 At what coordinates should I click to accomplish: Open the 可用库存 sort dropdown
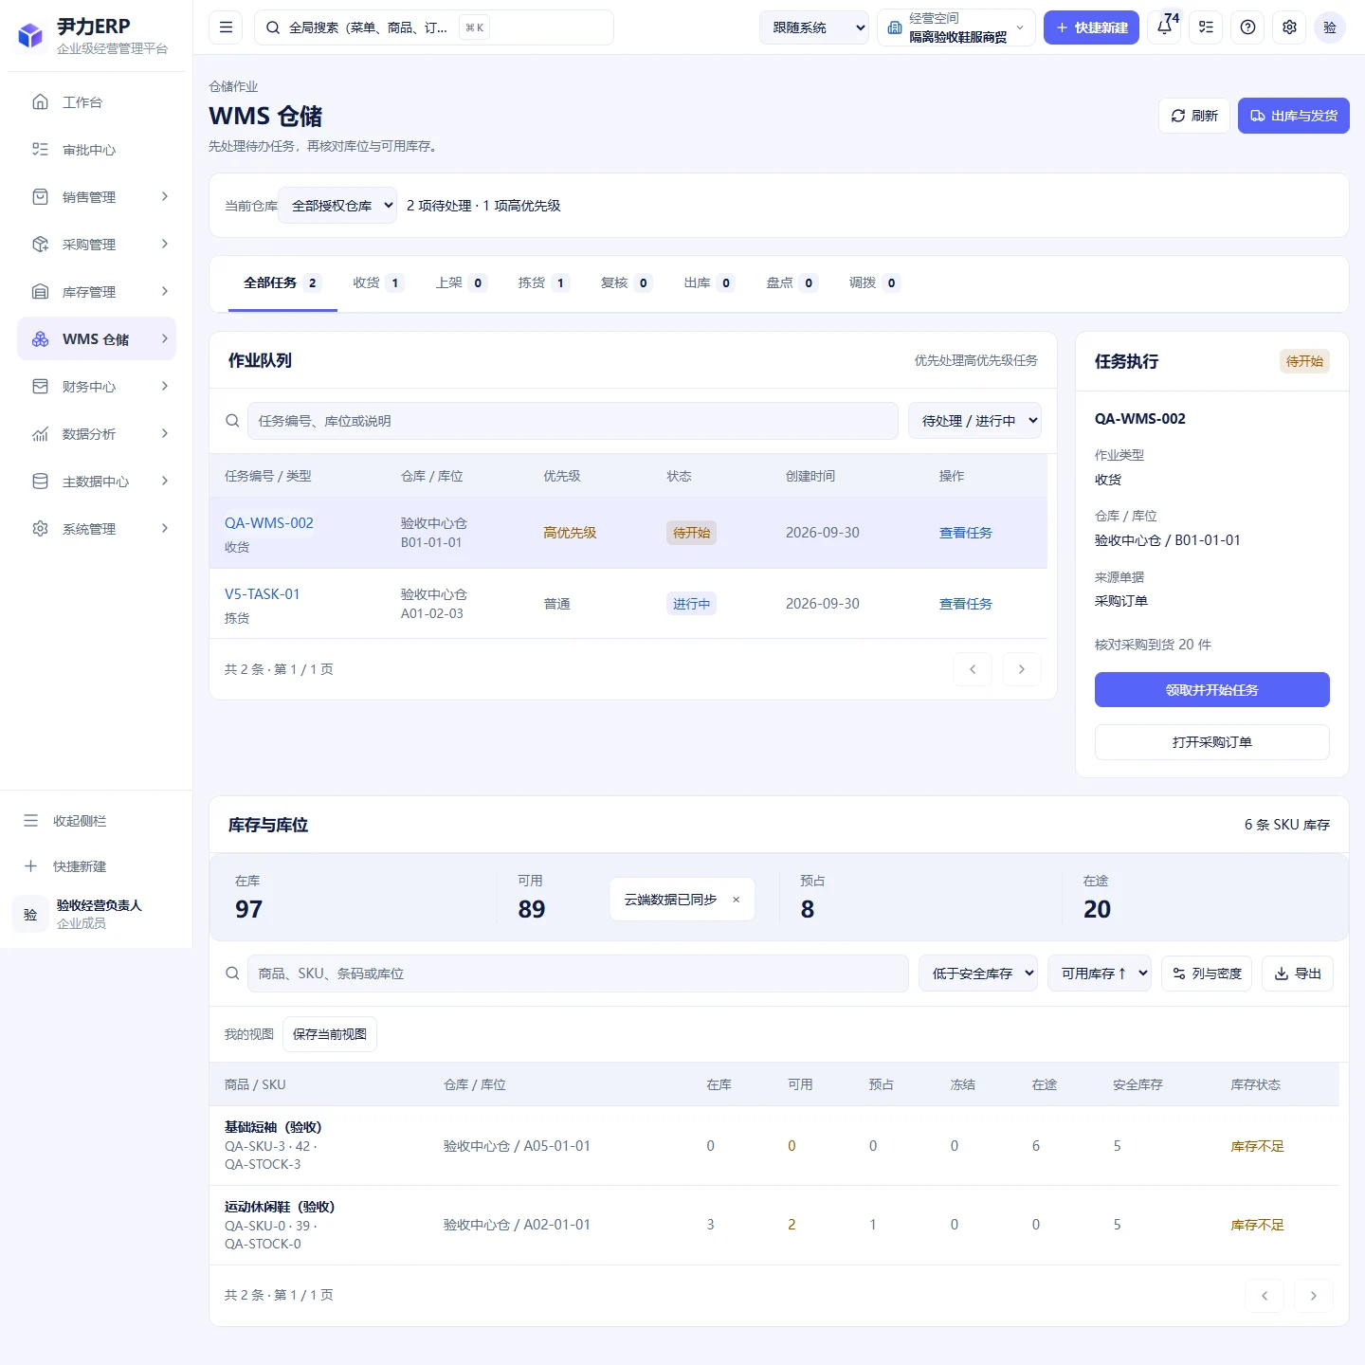pos(1100,974)
